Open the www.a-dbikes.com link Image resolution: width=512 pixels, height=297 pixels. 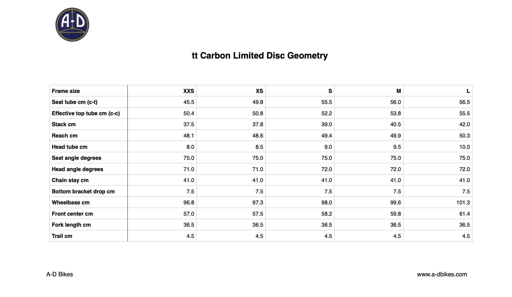pos(442,274)
